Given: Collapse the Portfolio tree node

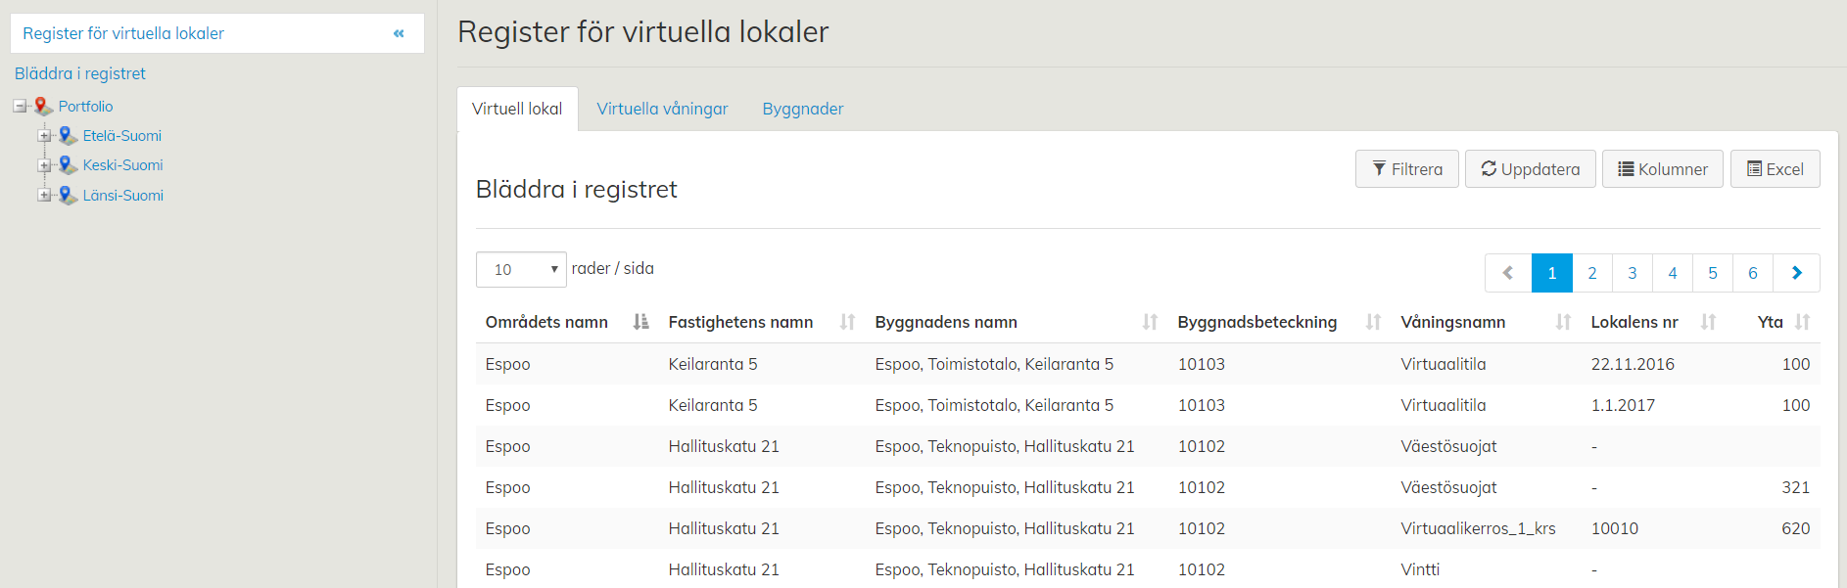Looking at the screenshot, I should click(20, 106).
